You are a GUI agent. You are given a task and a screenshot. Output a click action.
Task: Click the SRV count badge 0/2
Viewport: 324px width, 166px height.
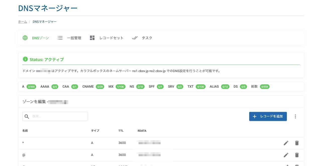180,87
